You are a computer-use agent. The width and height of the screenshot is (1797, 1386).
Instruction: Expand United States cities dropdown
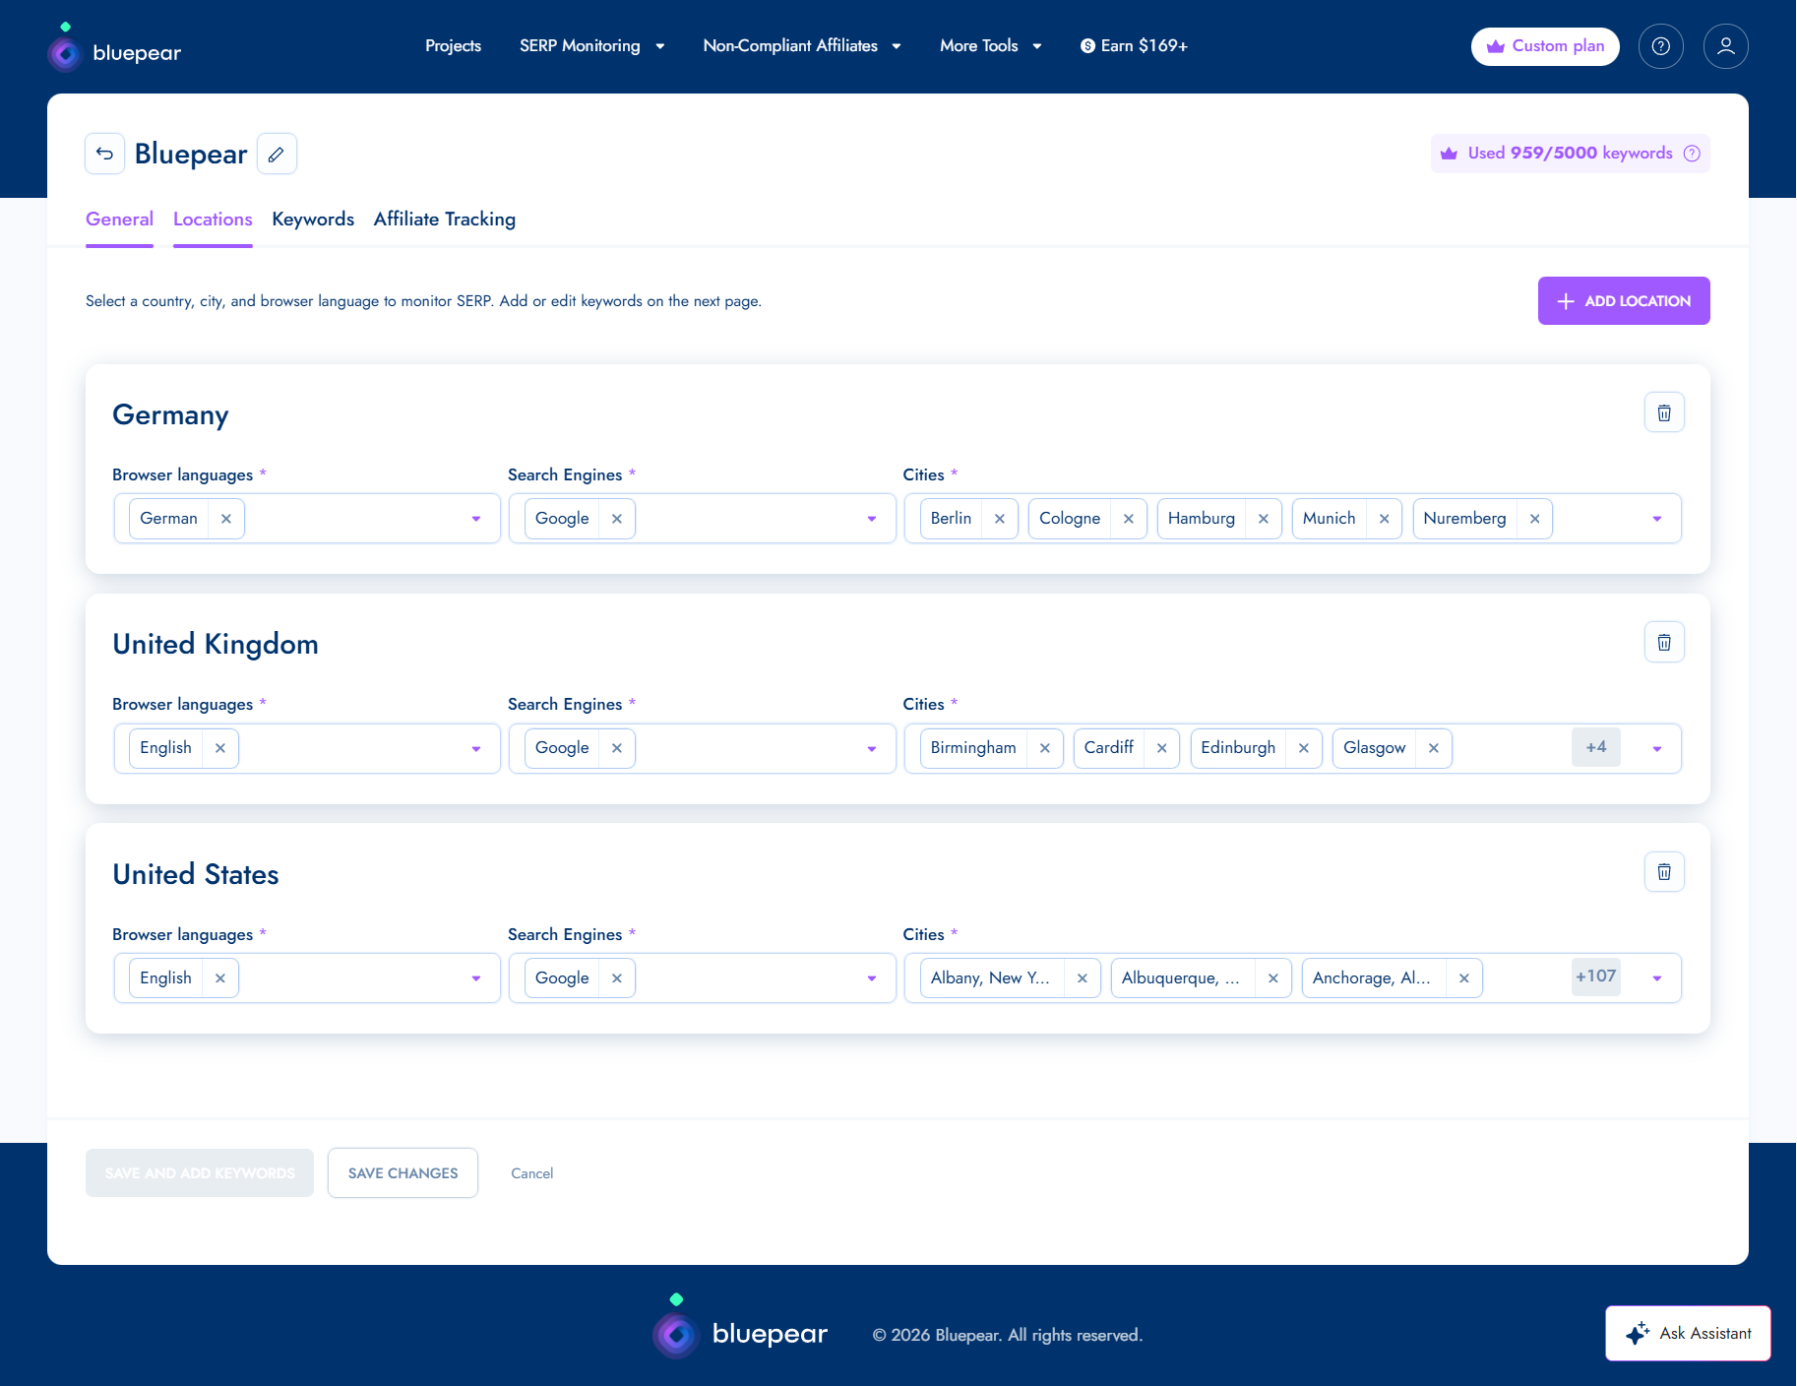tap(1657, 978)
